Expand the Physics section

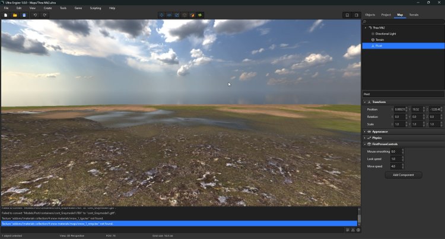click(377, 138)
